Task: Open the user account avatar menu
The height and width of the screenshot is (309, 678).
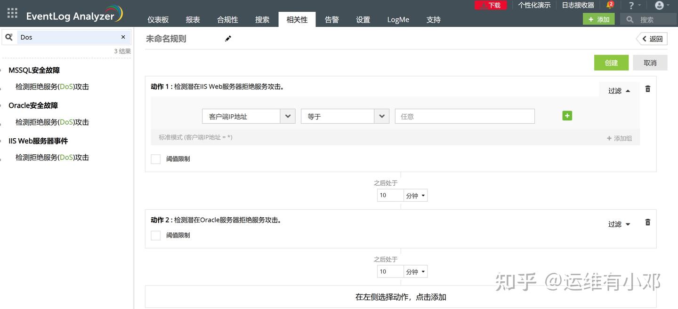Action: point(662,5)
